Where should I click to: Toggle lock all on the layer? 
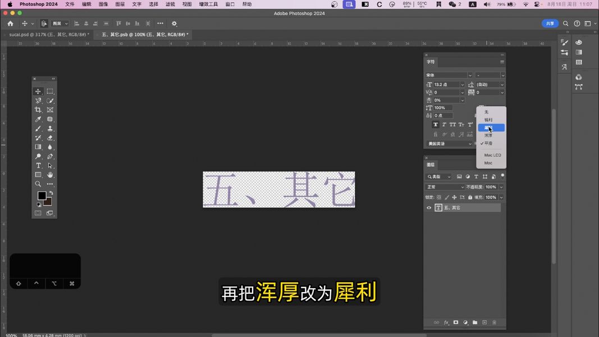pos(470,198)
